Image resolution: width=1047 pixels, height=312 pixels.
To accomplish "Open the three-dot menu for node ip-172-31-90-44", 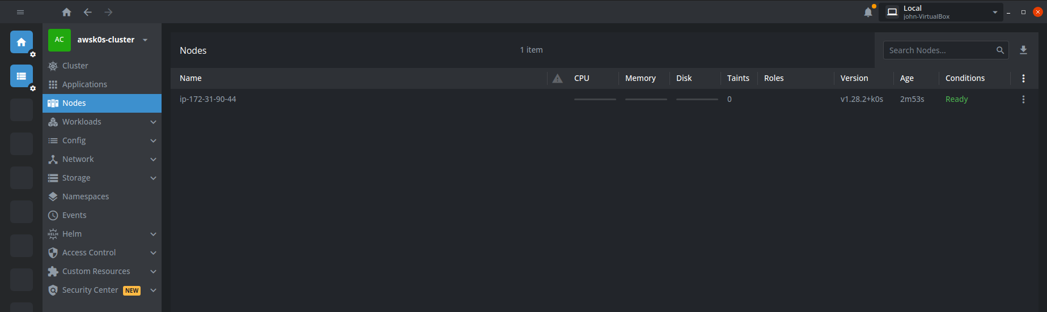I will click(x=1023, y=100).
